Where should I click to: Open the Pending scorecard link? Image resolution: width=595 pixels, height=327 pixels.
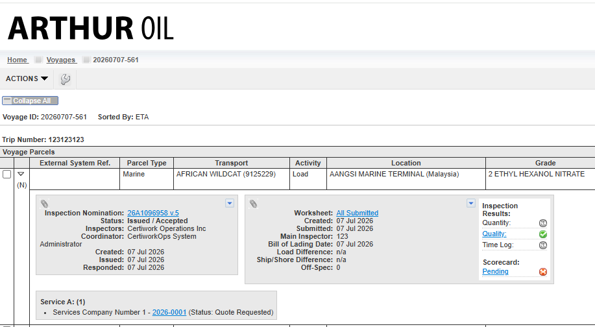[x=495, y=272]
